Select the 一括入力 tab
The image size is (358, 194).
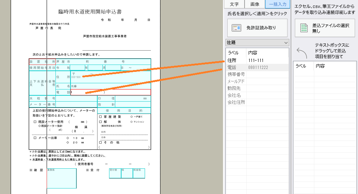point(278,4)
